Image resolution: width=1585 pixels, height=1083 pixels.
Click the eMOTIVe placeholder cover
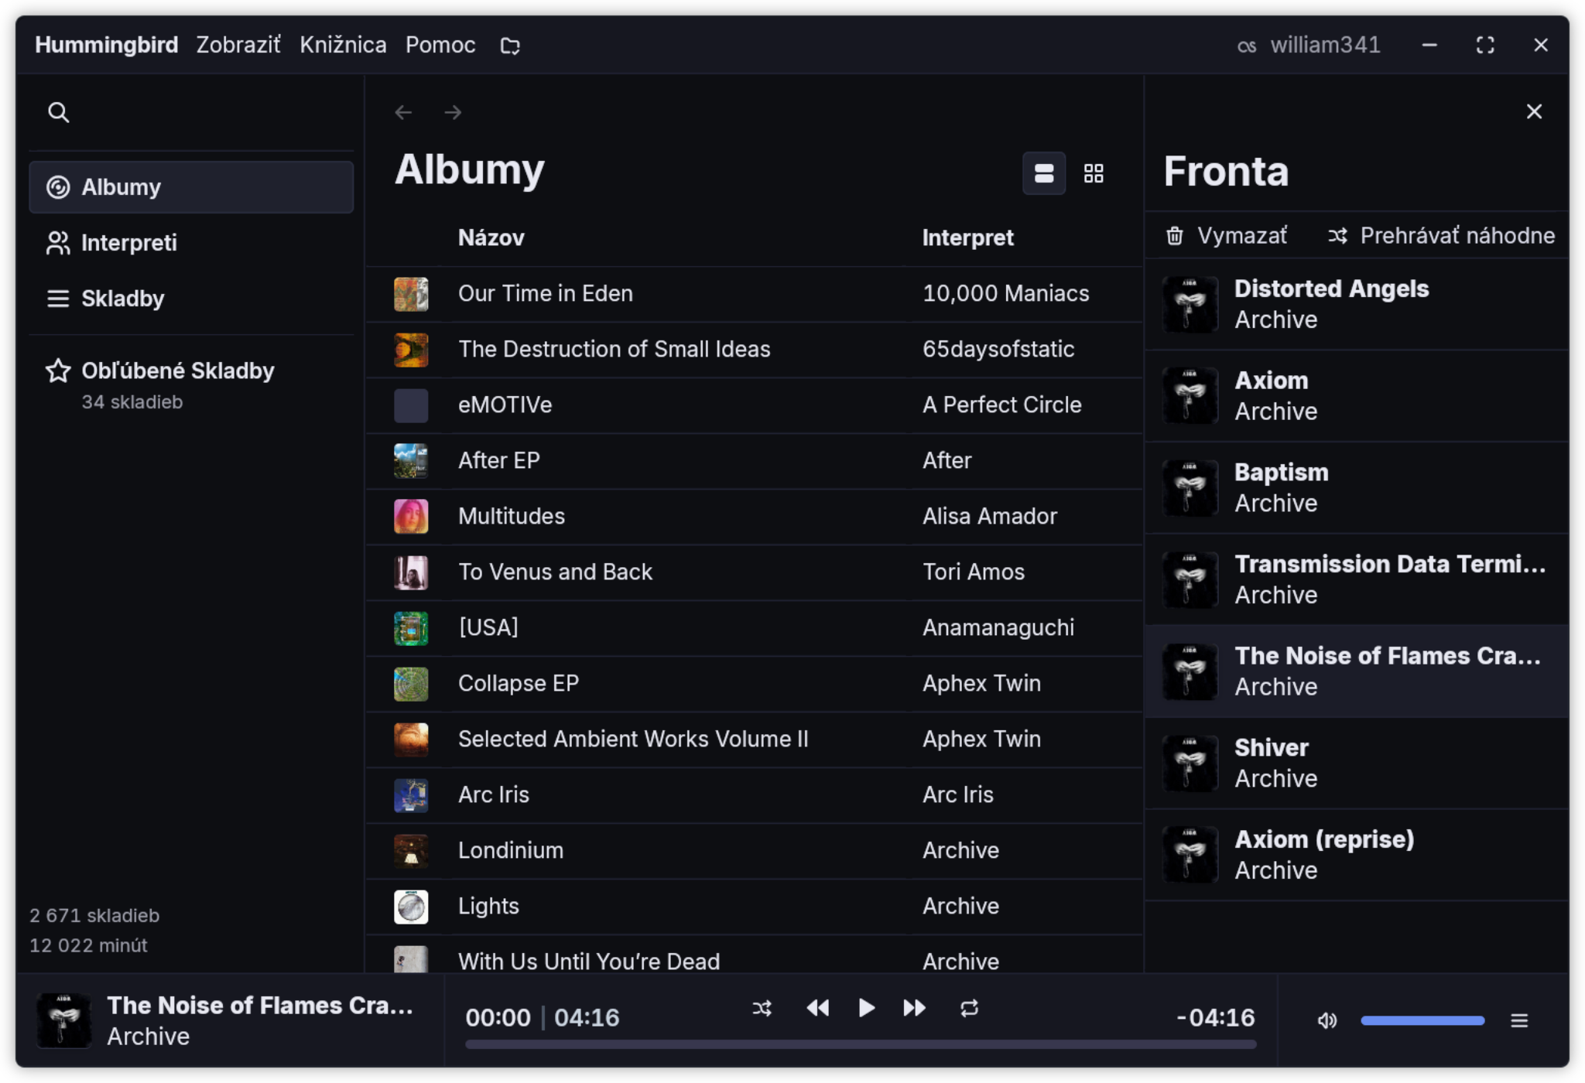coord(411,405)
